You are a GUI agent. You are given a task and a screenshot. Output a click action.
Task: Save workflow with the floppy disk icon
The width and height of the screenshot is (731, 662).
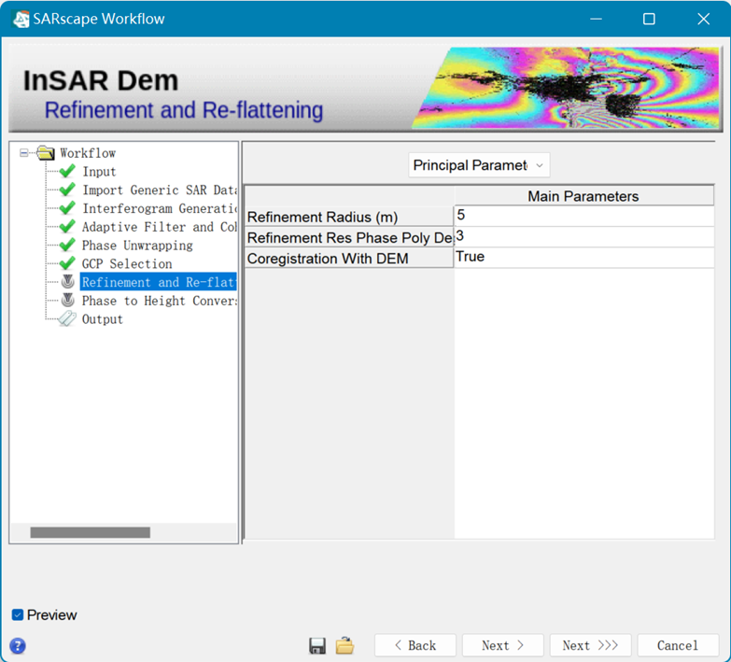tap(317, 646)
